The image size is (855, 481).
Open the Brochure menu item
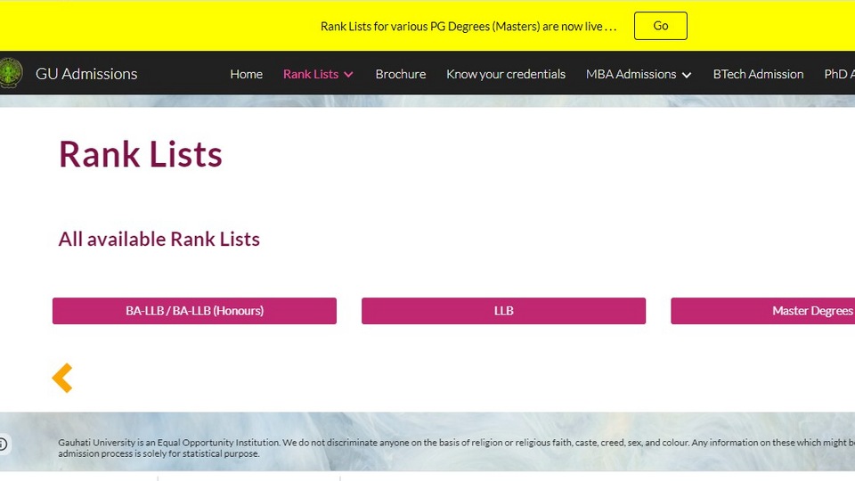pyautogui.click(x=400, y=74)
